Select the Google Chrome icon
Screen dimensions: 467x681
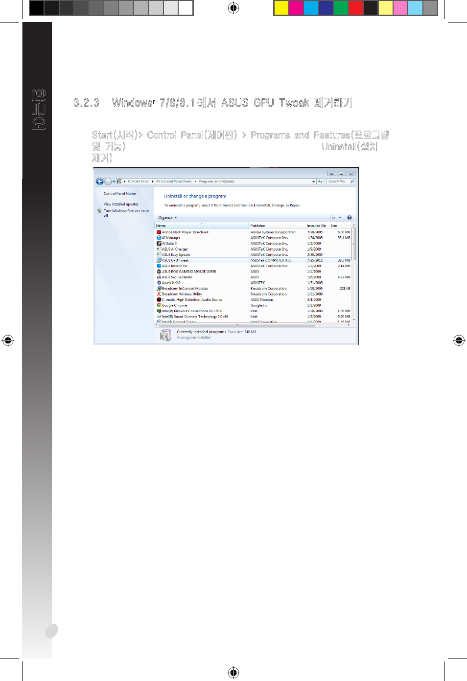click(159, 305)
